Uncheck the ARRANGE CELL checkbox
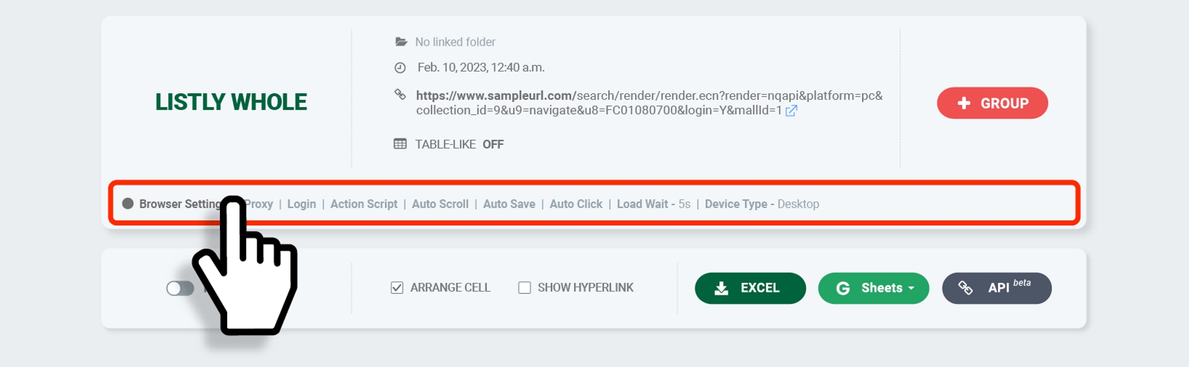This screenshot has width=1189, height=367. pyautogui.click(x=397, y=288)
